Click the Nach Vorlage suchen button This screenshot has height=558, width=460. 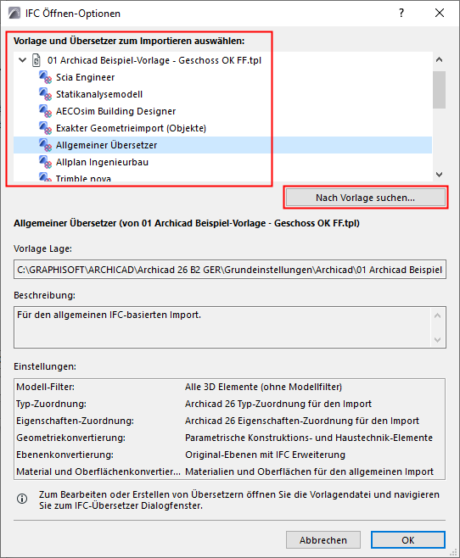(x=365, y=198)
